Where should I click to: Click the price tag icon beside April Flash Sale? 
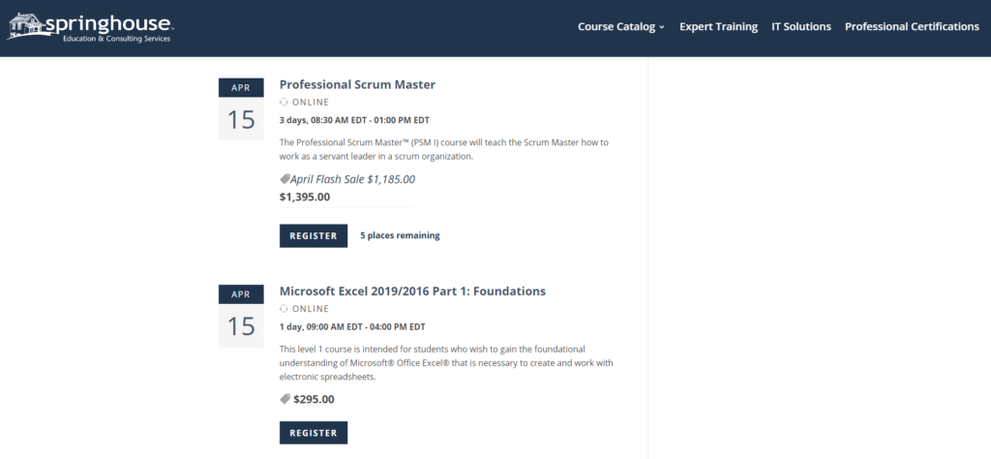click(x=285, y=179)
